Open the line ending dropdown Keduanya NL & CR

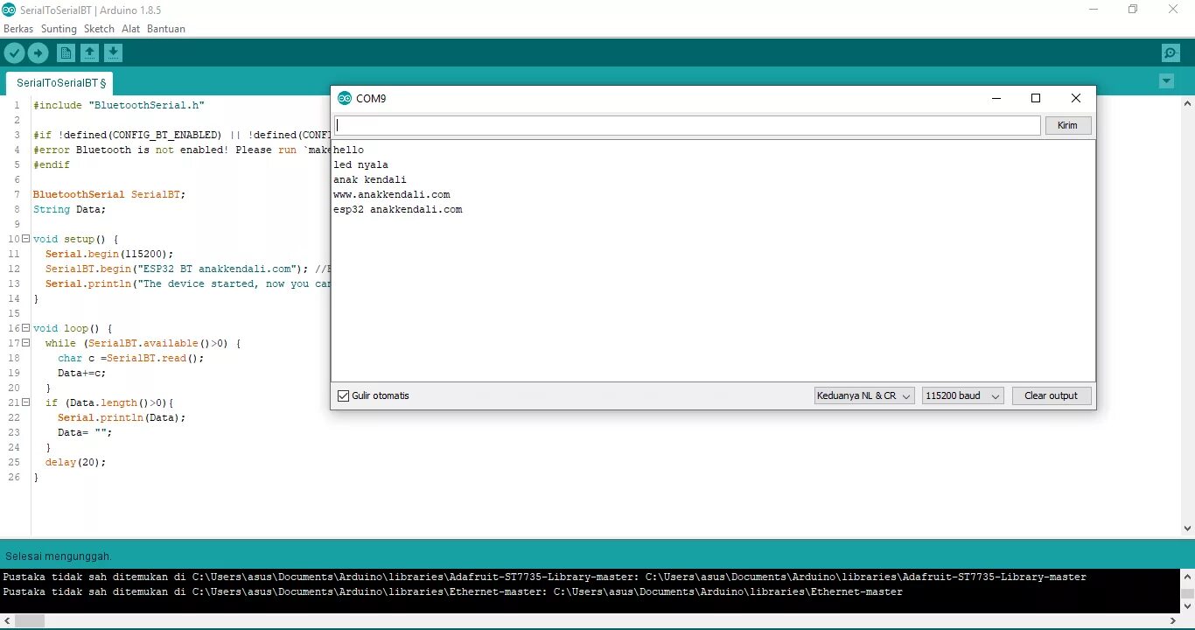pos(864,395)
